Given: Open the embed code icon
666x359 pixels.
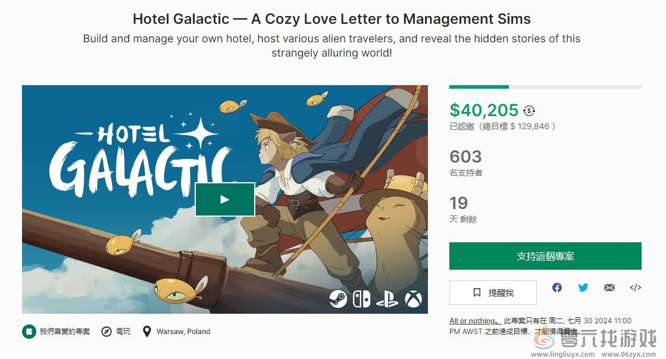Looking at the screenshot, I should pyautogui.click(x=635, y=288).
